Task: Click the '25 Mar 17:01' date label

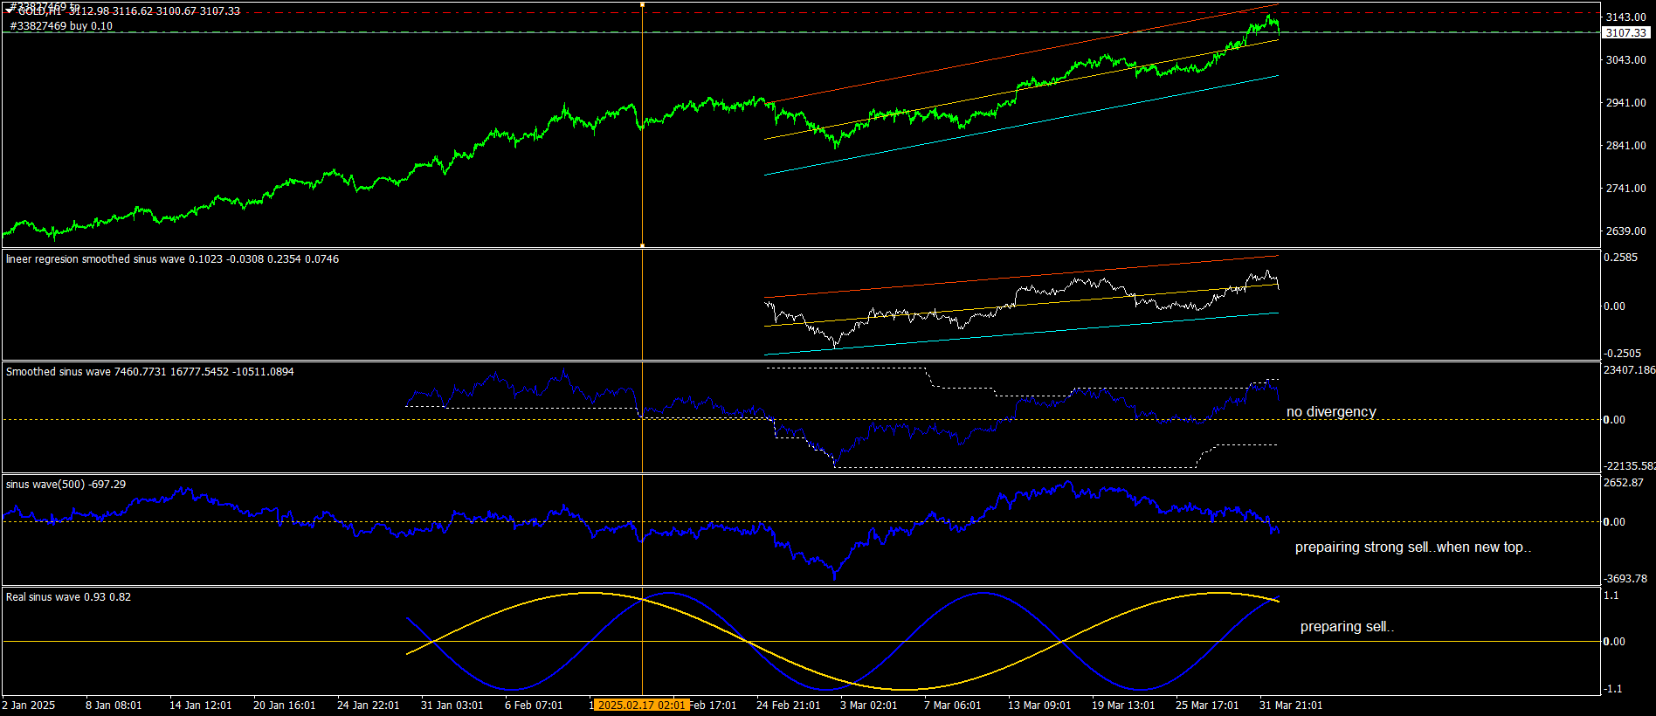Action: tap(1207, 706)
